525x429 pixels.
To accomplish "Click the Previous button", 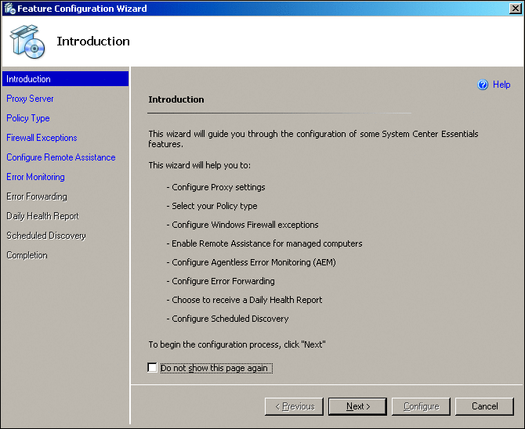I will [294, 406].
